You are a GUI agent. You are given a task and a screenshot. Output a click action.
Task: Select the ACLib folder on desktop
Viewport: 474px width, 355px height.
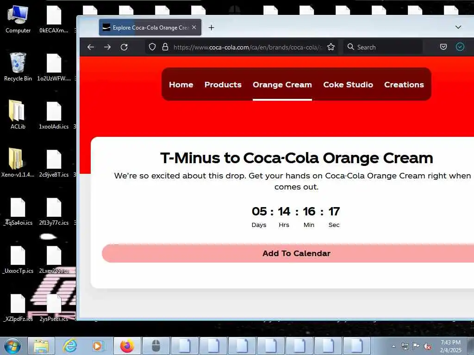pos(18,115)
